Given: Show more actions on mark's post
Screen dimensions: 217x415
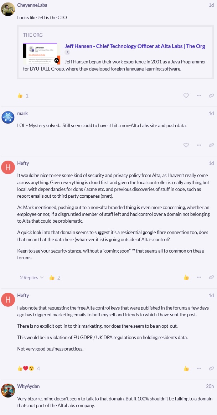Looking at the screenshot, I should (x=199, y=145).
